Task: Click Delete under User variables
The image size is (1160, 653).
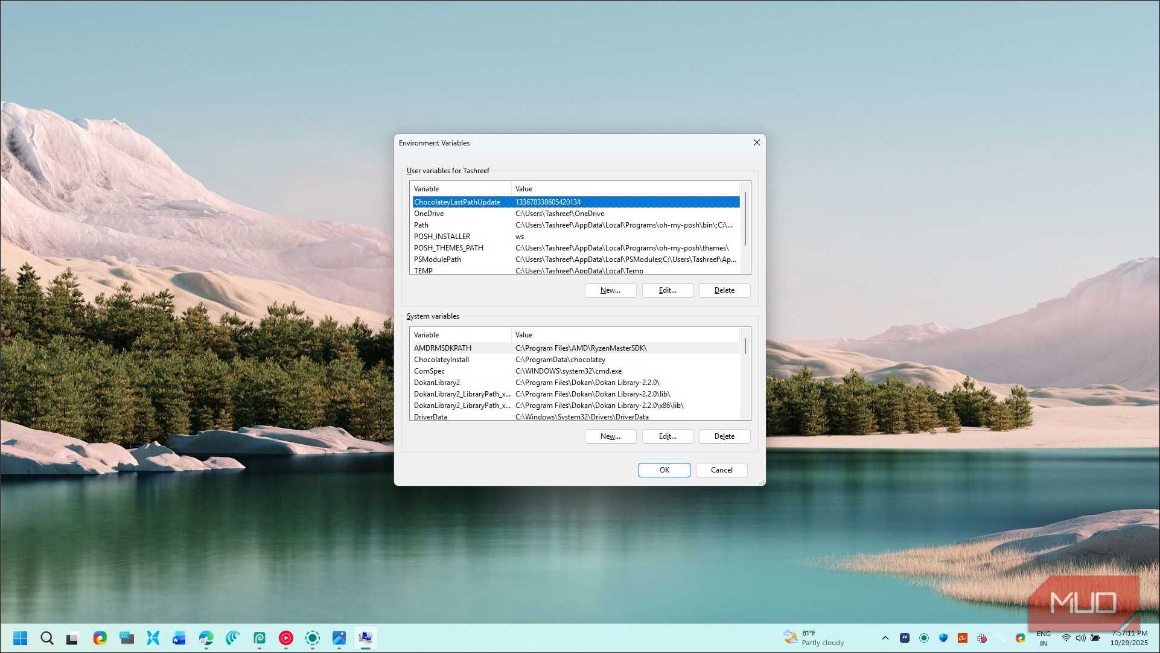Action: pyautogui.click(x=724, y=290)
